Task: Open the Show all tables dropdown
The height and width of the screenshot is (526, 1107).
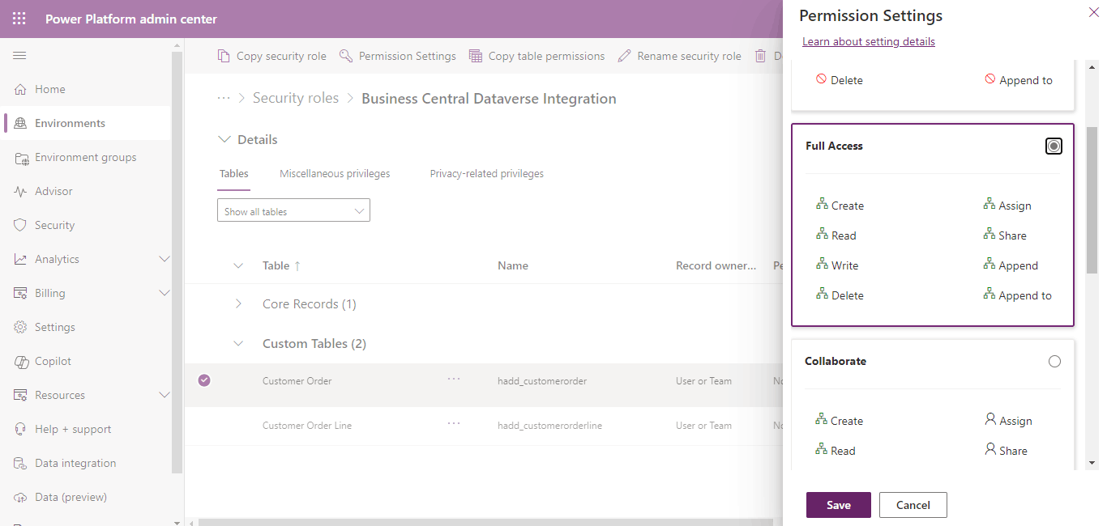Action: [293, 211]
